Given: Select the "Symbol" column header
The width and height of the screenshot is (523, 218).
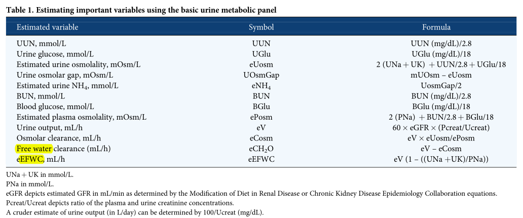Looking at the screenshot, I should coord(261,27).
